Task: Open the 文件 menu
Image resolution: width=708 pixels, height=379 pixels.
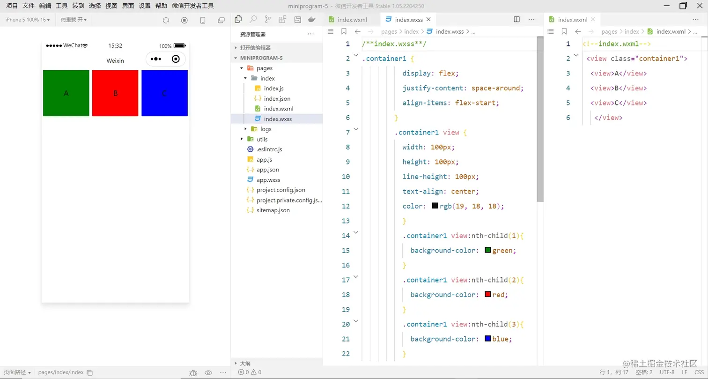Action: (x=29, y=6)
